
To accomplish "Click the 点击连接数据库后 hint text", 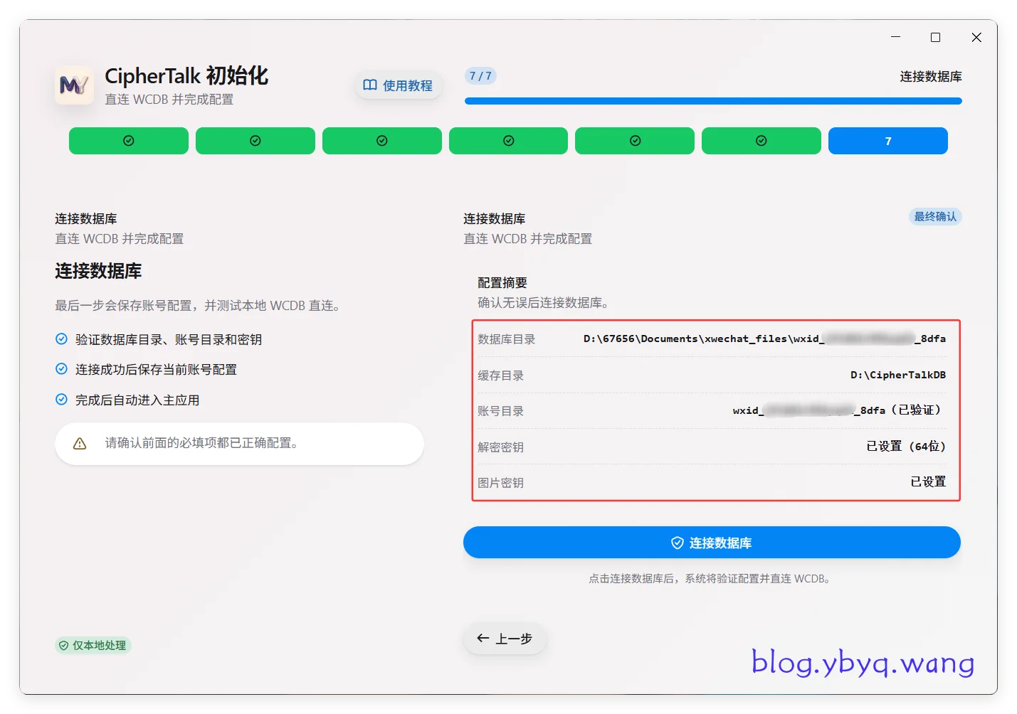I will pos(710,579).
